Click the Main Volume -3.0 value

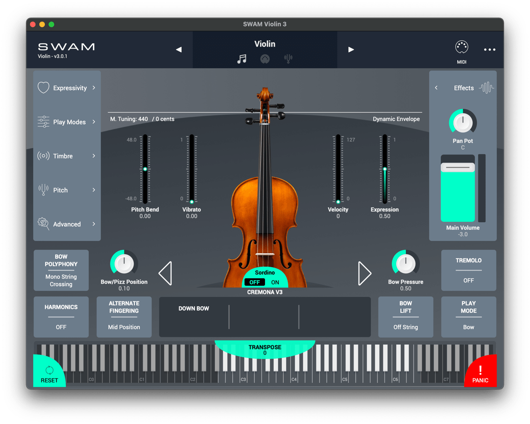click(x=463, y=234)
